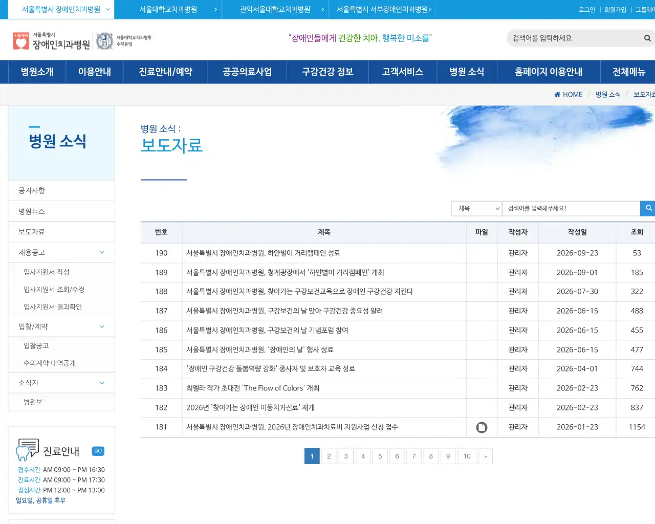Viewport: 655px width, 524px height.
Task: Open the 전체메뉴 full menu
Action: tap(628, 72)
